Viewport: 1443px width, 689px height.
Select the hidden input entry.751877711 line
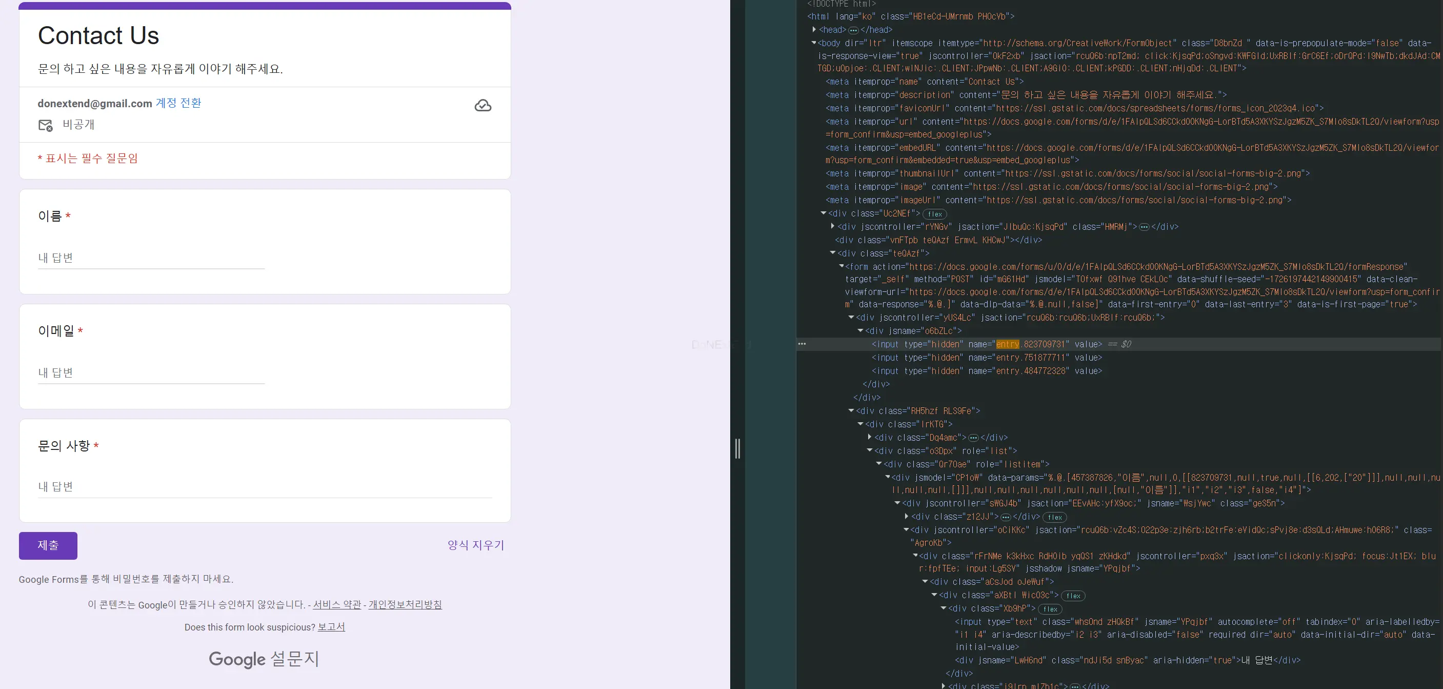point(986,358)
